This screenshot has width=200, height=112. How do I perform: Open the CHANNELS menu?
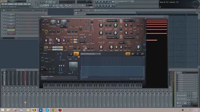click(x=11, y=4)
